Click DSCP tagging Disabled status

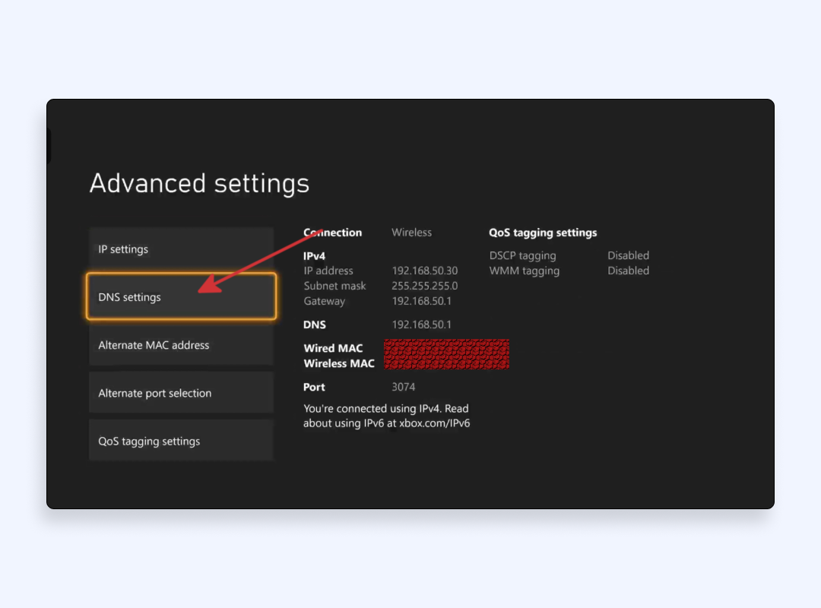click(x=628, y=255)
